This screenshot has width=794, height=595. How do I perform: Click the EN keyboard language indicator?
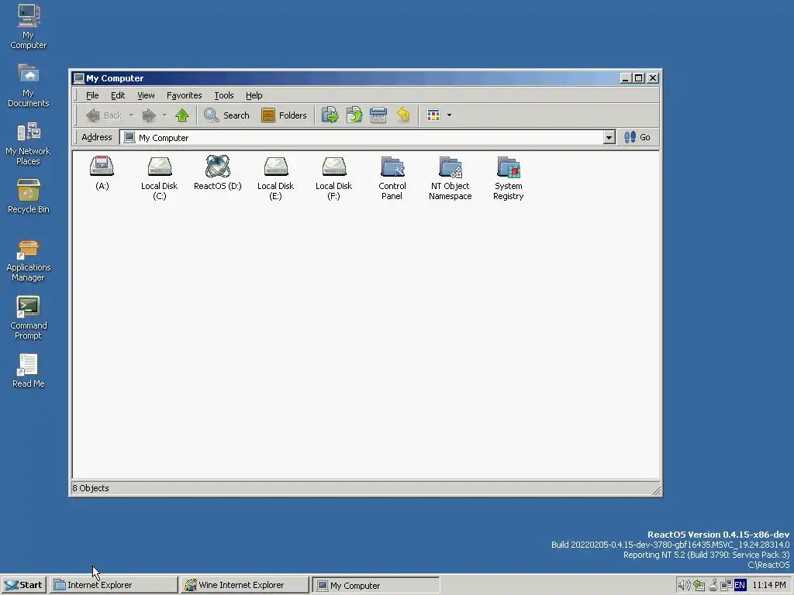[x=740, y=586]
